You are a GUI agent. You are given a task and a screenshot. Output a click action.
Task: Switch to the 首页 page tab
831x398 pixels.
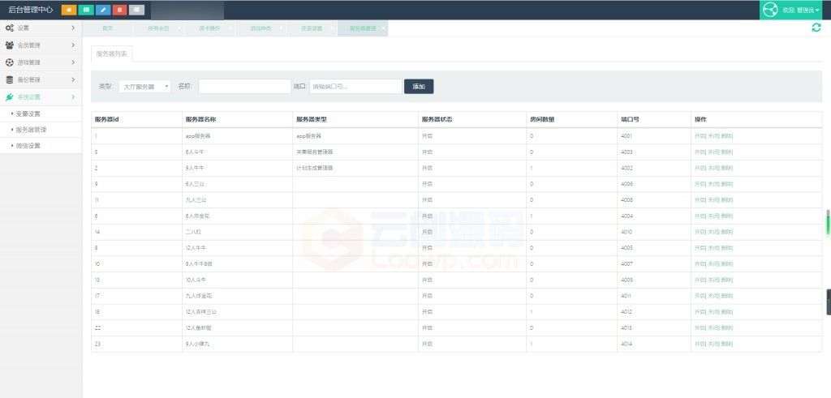point(108,28)
